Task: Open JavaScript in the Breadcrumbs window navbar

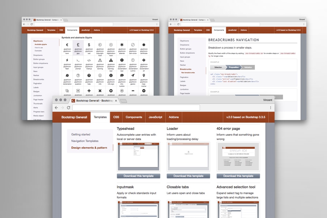Action: click(x=232, y=30)
